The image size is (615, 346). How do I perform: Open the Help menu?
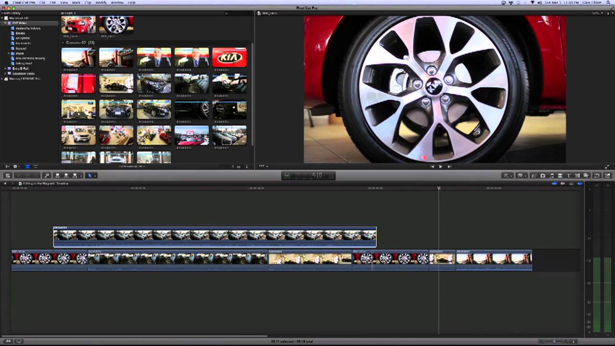pyautogui.click(x=132, y=2)
